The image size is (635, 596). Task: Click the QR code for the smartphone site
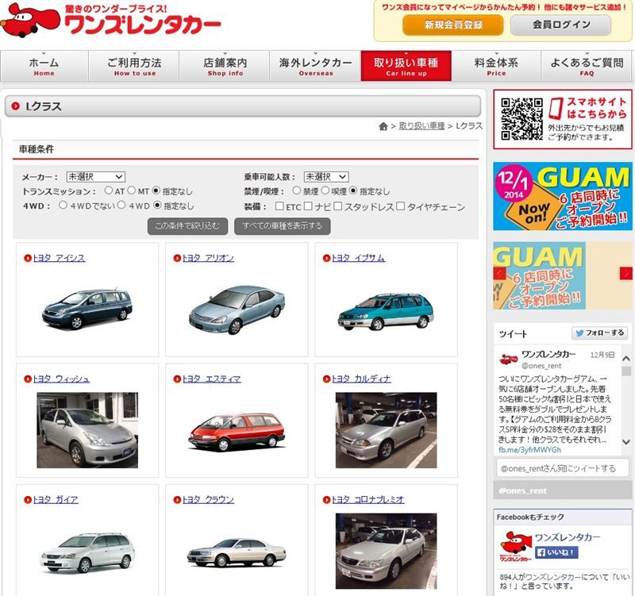(x=521, y=119)
